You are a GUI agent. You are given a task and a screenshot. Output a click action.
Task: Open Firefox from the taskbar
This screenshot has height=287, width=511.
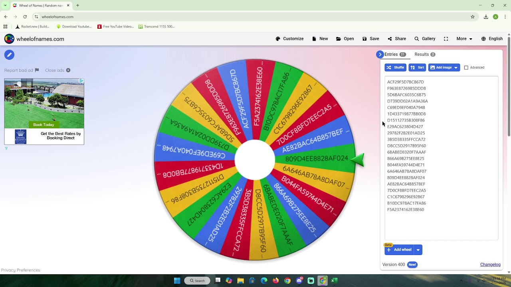pos(275,281)
